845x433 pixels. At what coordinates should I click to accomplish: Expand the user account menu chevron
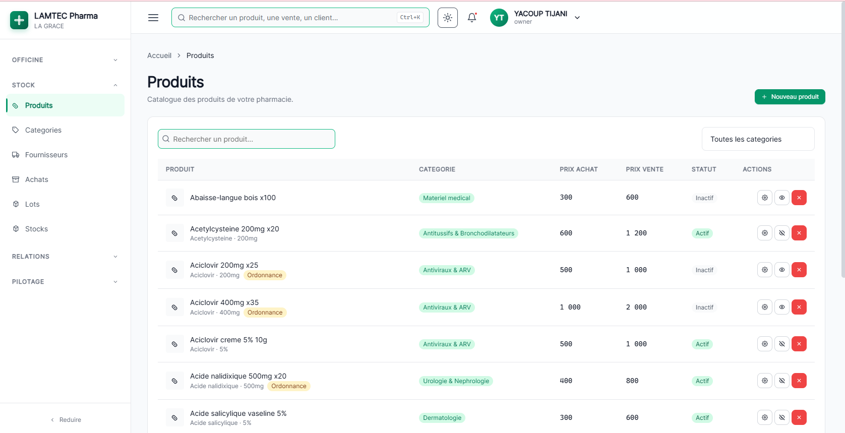point(577,18)
